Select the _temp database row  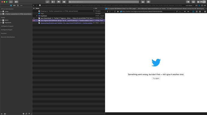tap(16, 11)
